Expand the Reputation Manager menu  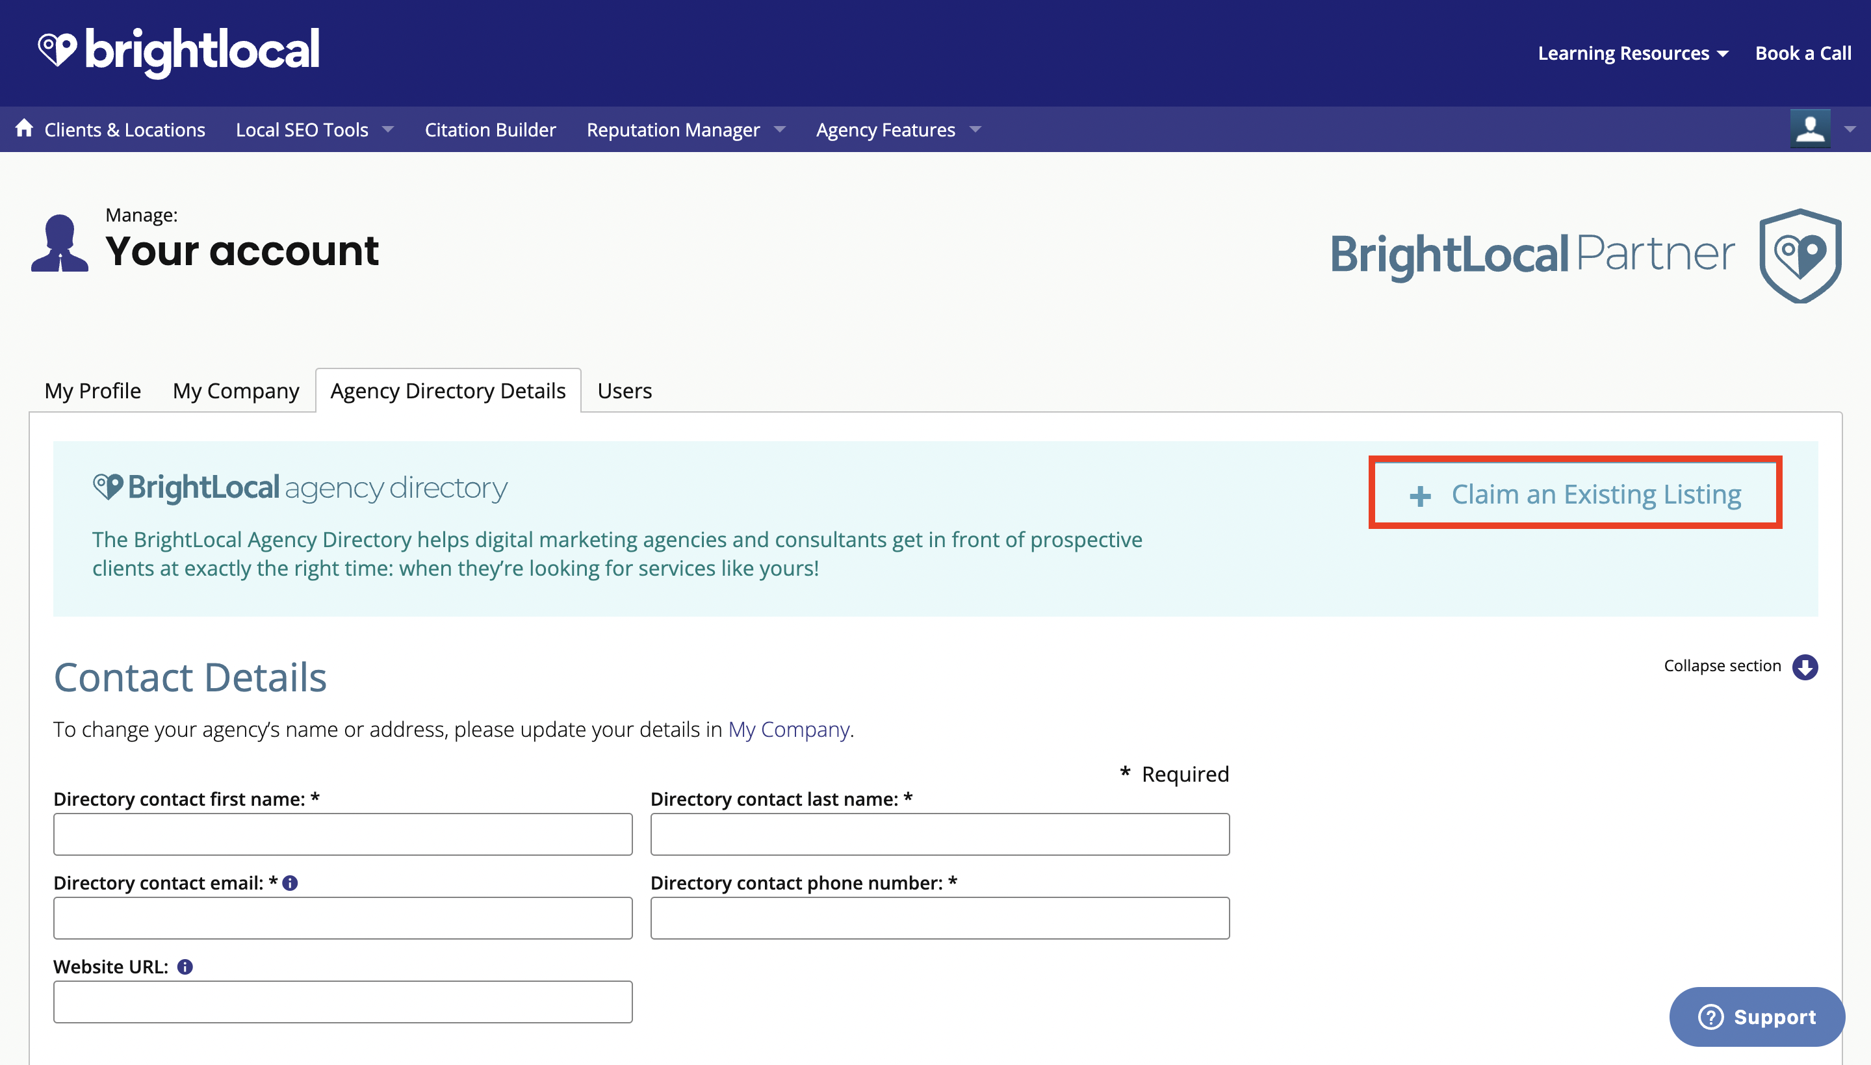[x=686, y=129]
